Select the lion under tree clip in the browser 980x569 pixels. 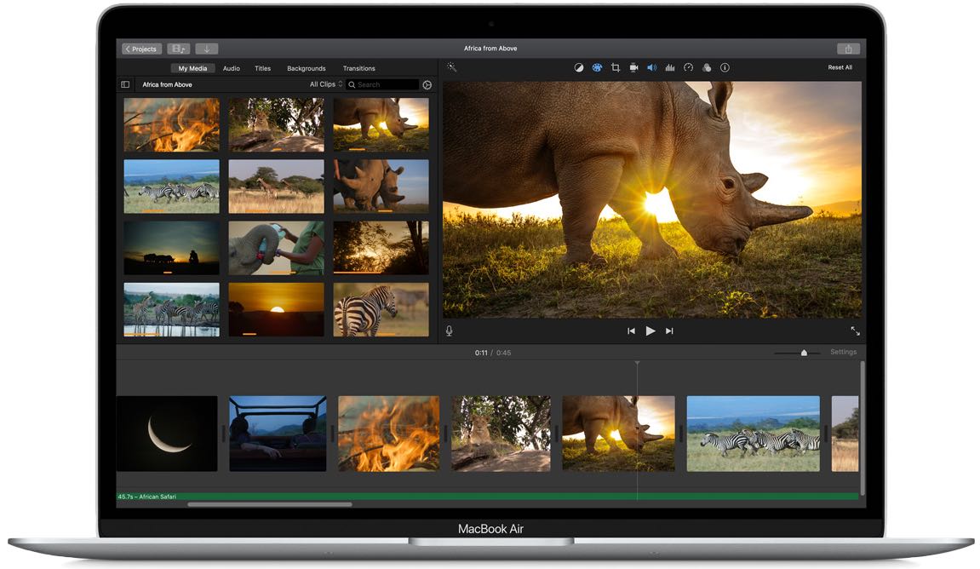point(276,124)
